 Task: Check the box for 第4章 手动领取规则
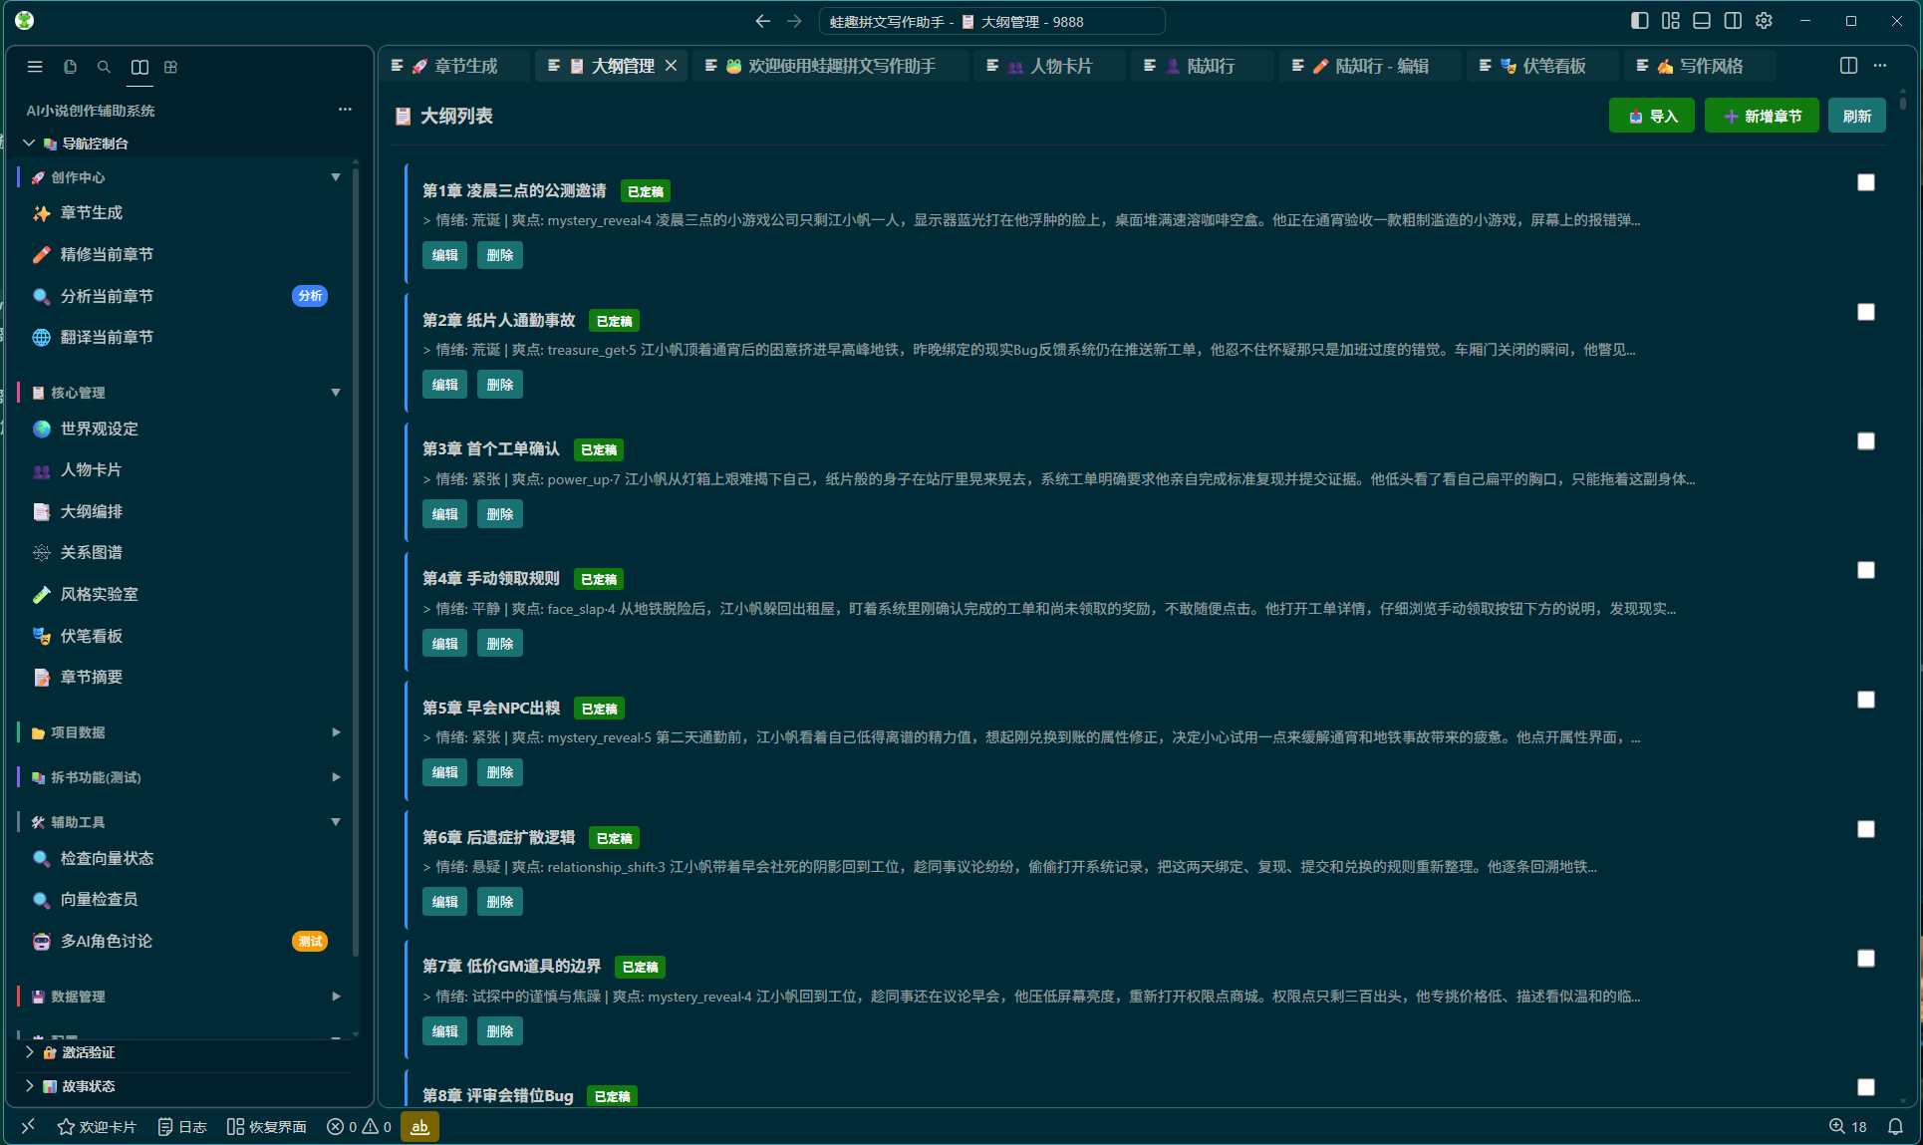[x=1866, y=570]
